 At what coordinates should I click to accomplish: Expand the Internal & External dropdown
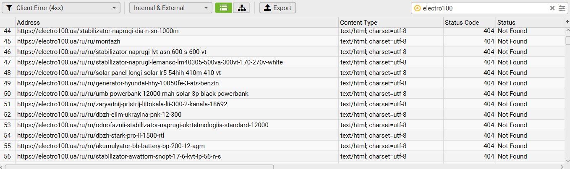(171, 8)
